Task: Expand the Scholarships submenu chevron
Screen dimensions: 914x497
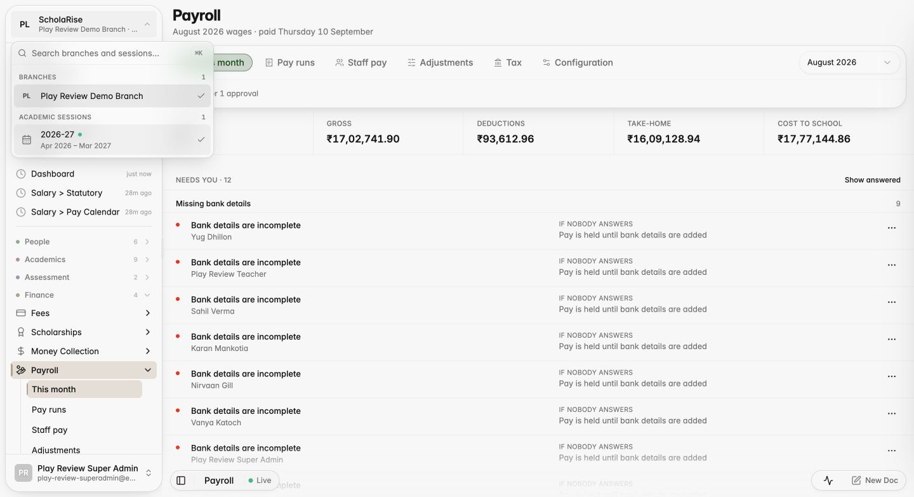Action: (x=147, y=332)
